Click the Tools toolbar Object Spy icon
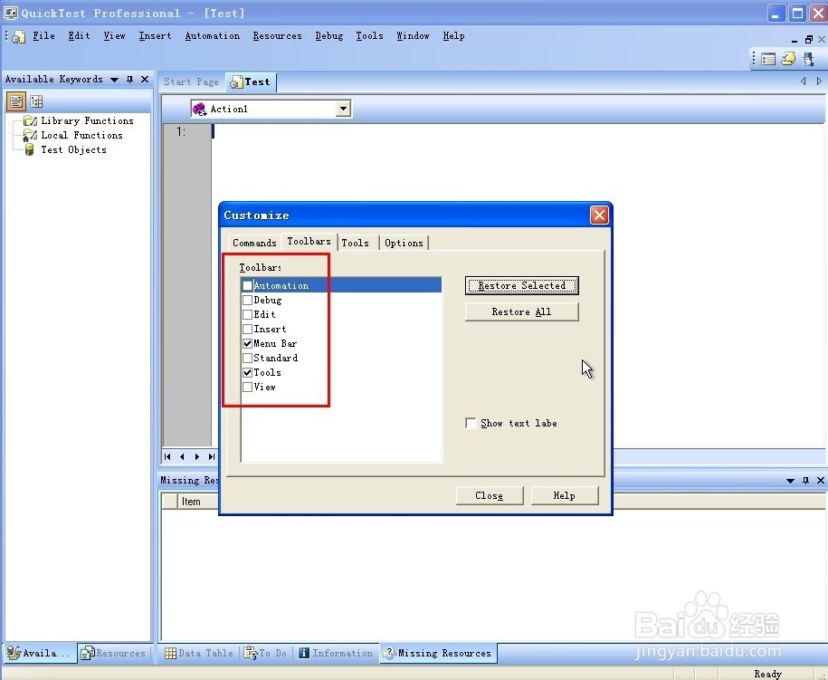 pyautogui.click(x=808, y=59)
